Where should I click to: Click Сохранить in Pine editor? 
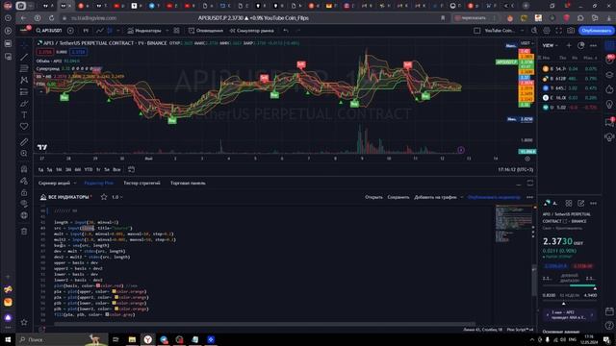(398, 197)
